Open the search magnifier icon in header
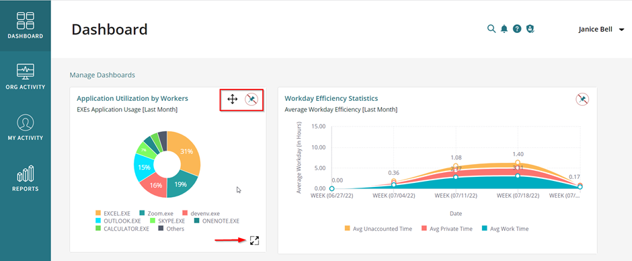 tap(491, 29)
